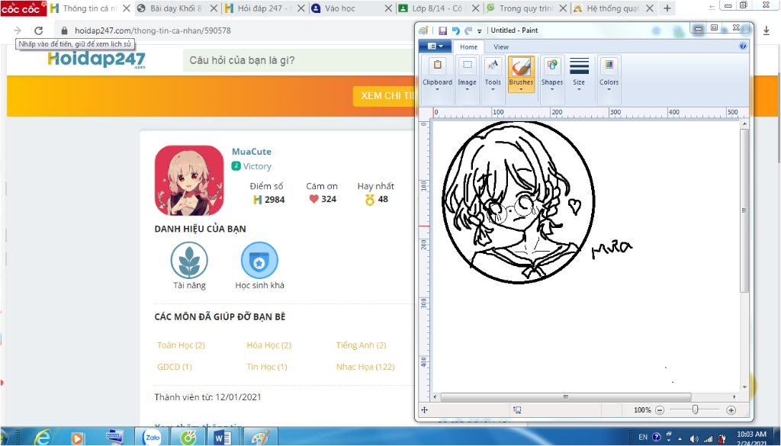The width and height of the screenshot is (781, 446).
Task: Switch to the Home ribbon tab in Paint
Action: coord(469,47)
